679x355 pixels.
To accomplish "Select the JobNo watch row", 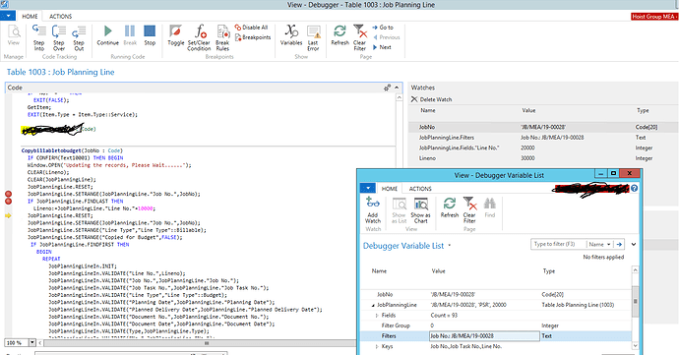I will point(543,127).
